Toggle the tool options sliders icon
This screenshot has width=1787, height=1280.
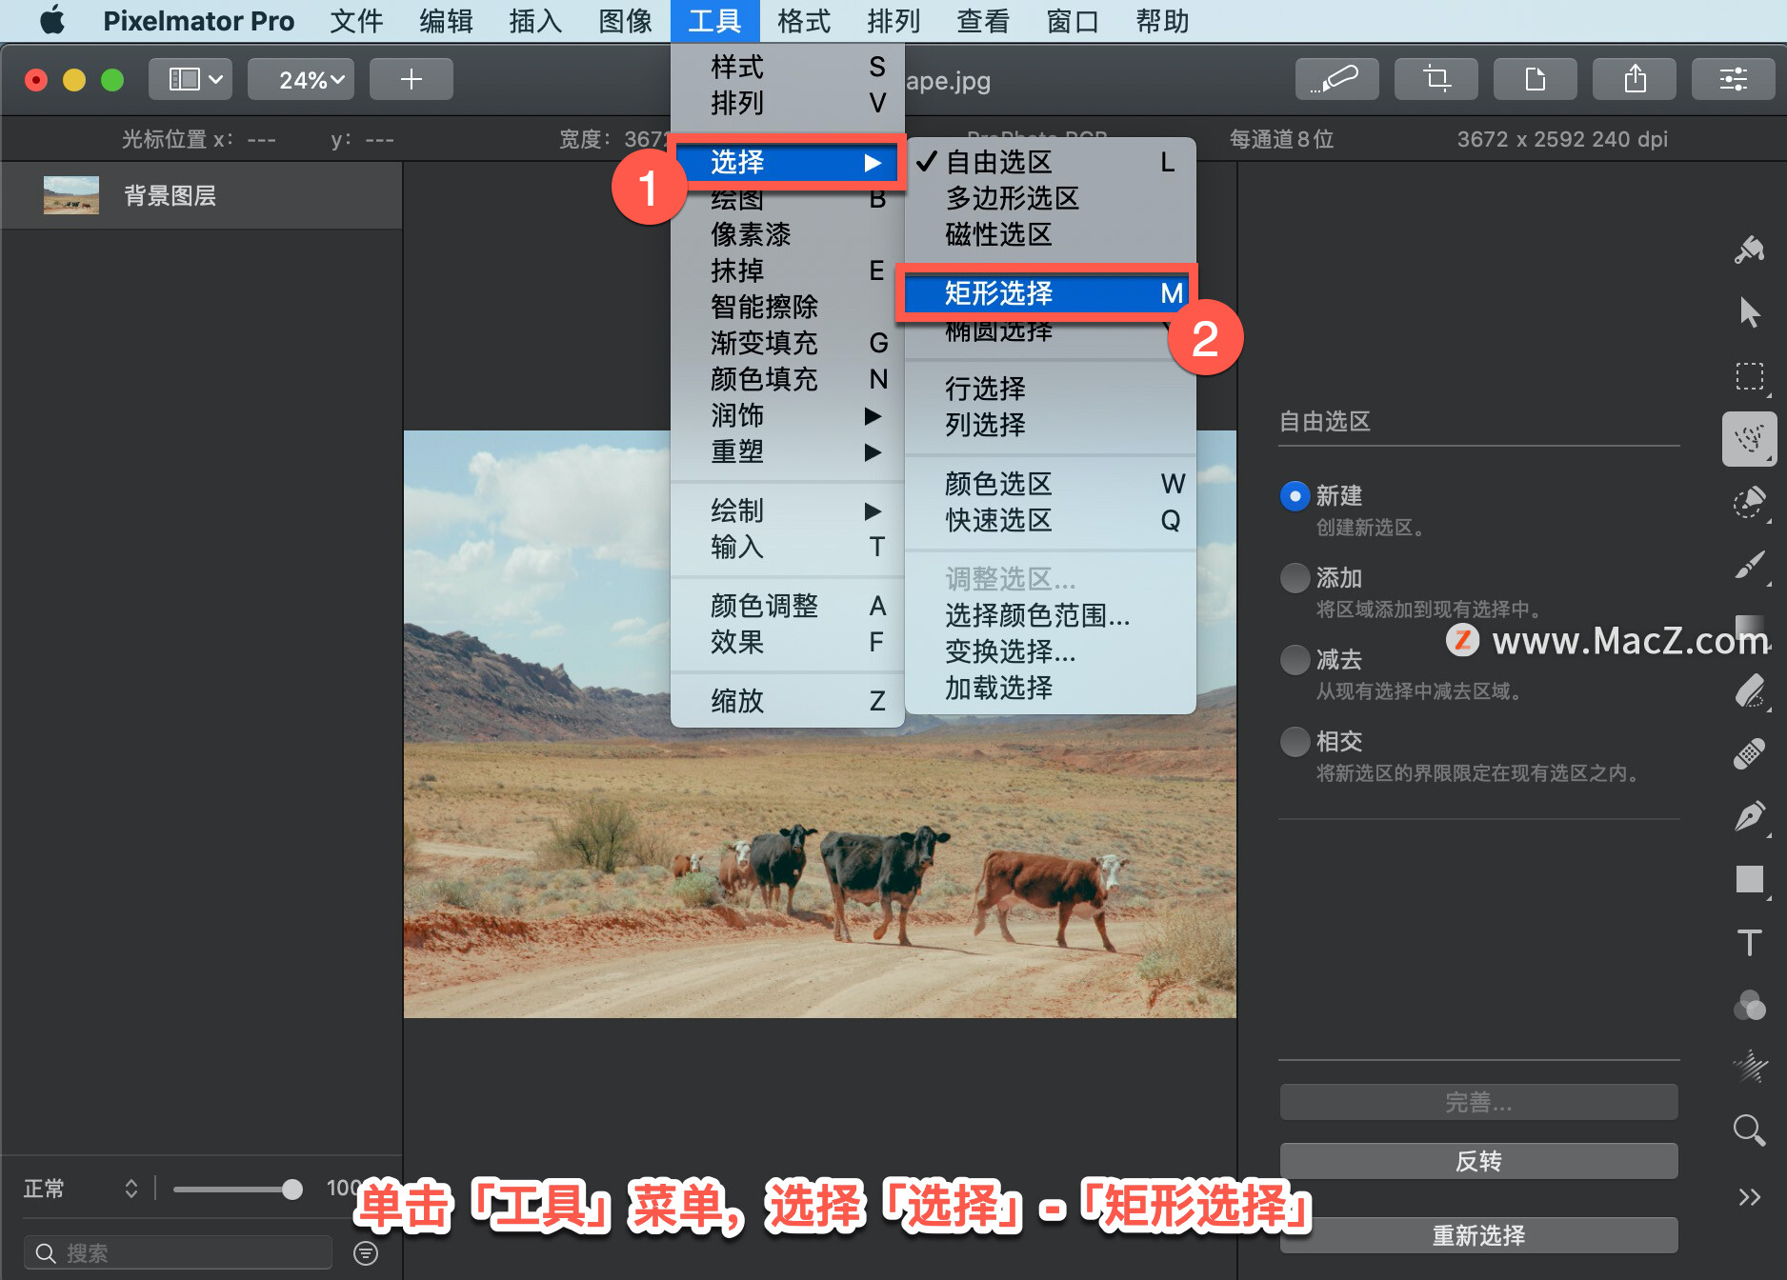1733,79
